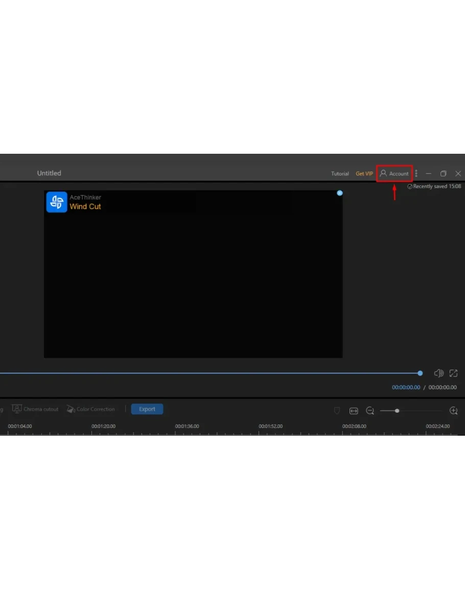Click the Untitled project title
This screenshot has width=465, height=590.
pyautogui.click(x=49, y=173)
